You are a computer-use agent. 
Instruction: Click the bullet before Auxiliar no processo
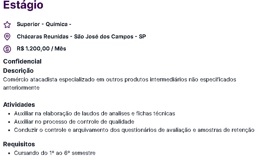pyautogui.click(x=9, y=122)
